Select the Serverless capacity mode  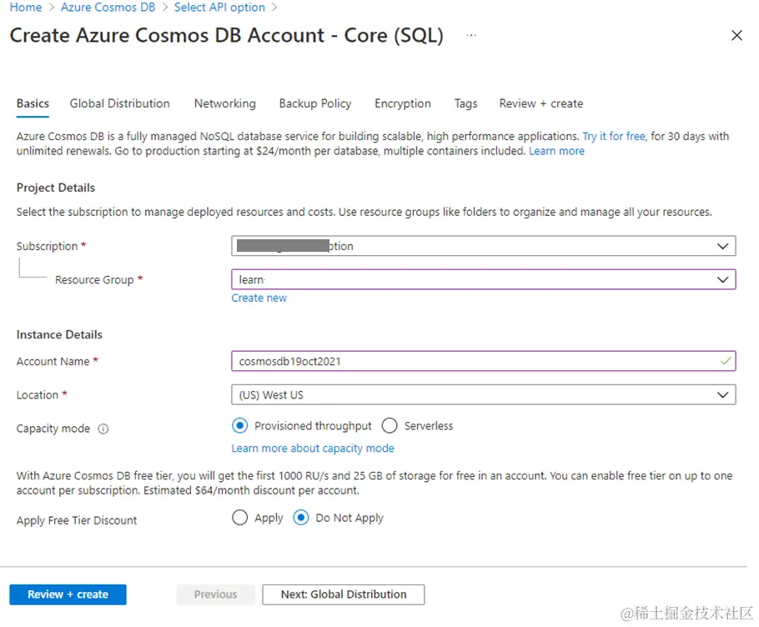click(x=390, y=425)
